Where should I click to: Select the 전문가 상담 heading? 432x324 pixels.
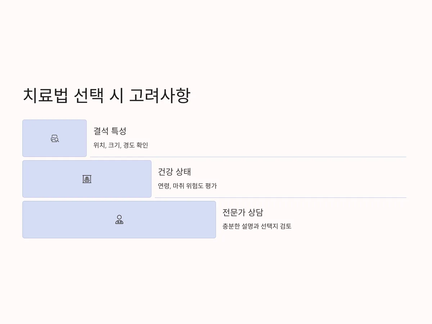[243, 212]
